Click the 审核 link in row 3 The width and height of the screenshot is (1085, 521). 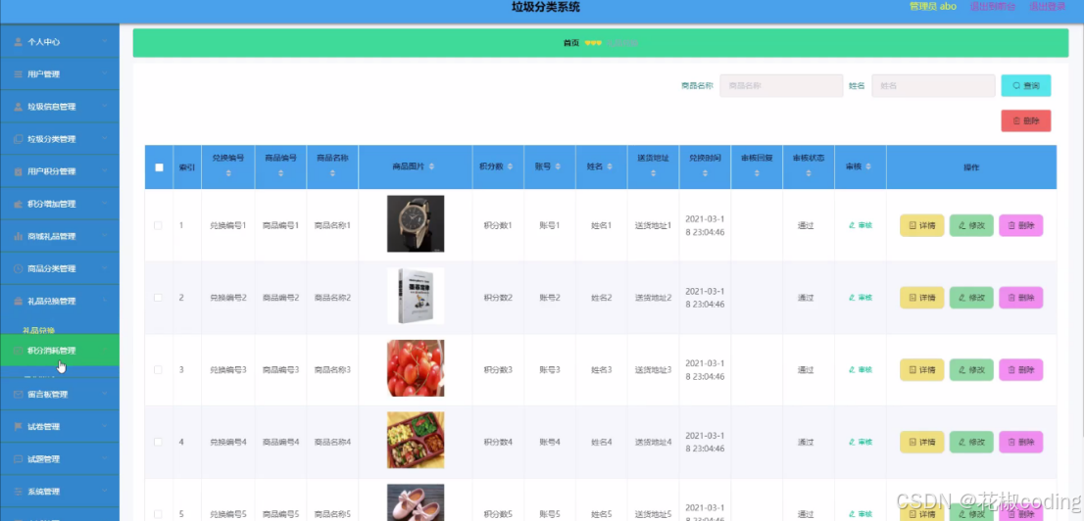[861, 369]
